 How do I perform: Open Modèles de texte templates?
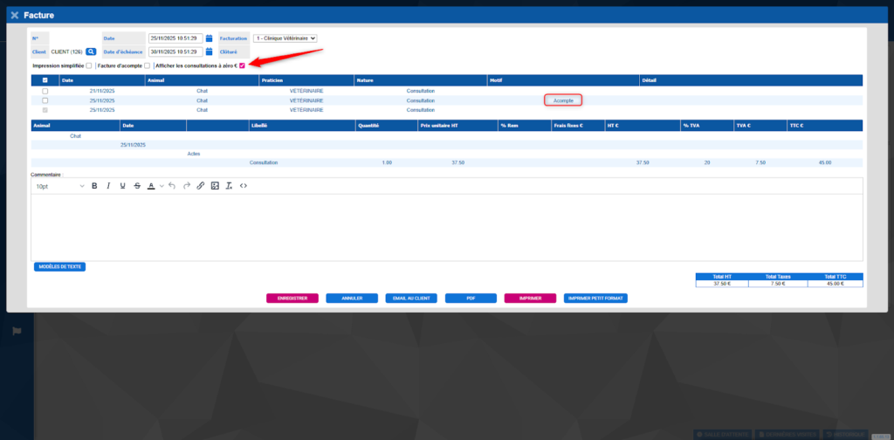(x=59, y=266)
